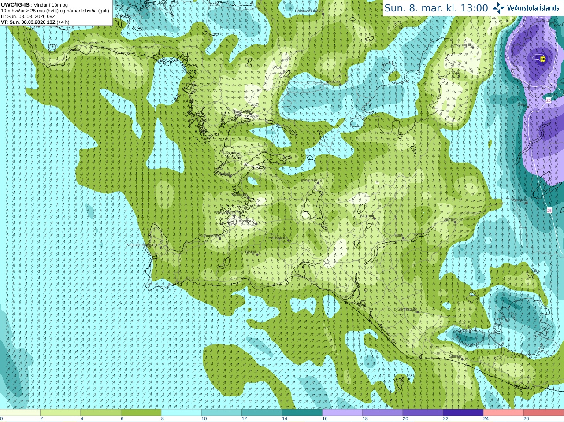The image size is (564, 422).
Task: Select the Húsafell station label
Action: tap(333, 82)
